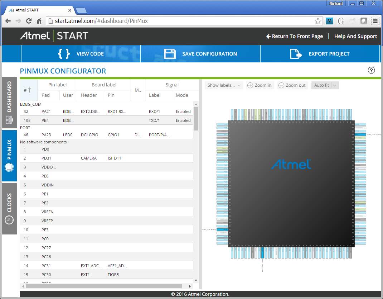
Task: Open a new browser tab
Action: point(81,10)
